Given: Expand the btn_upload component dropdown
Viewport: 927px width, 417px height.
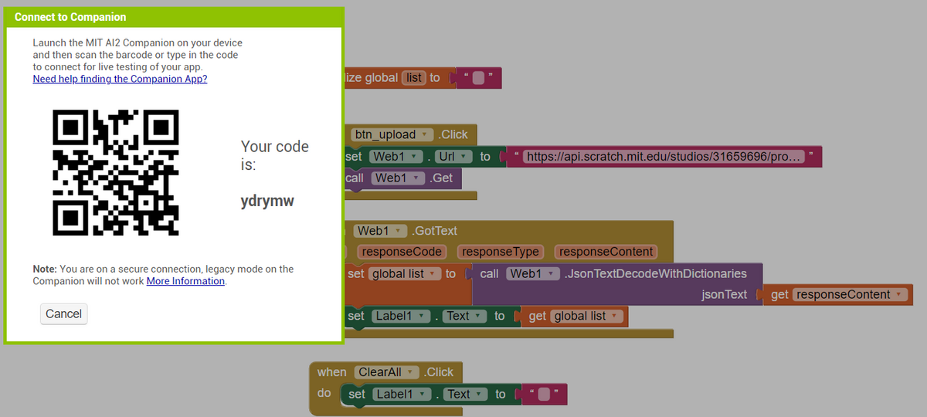Looking at the screenshot, I should point(426,135).
